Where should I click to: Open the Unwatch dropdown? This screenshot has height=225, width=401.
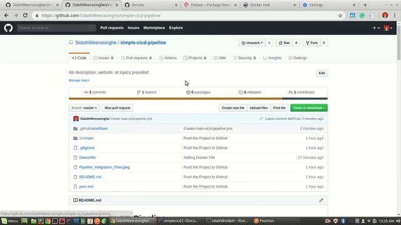pos(252,43)
